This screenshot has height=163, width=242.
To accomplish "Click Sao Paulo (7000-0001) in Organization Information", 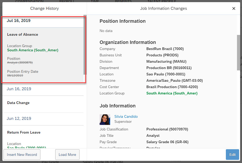I will (166, 74).
